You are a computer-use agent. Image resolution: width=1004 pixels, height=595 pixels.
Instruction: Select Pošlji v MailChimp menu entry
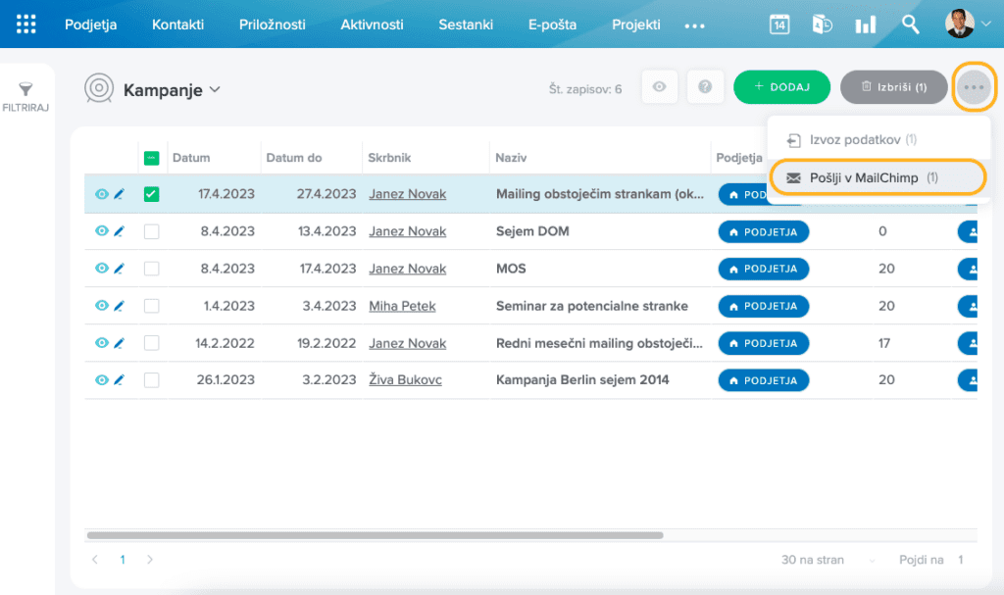coord(863,177)
